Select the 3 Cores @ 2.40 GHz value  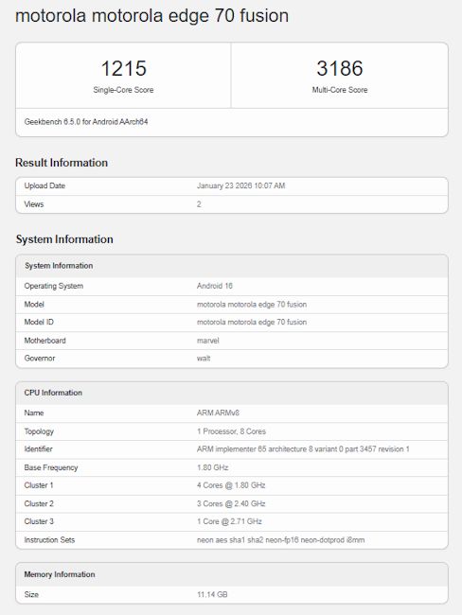point(231,503)
